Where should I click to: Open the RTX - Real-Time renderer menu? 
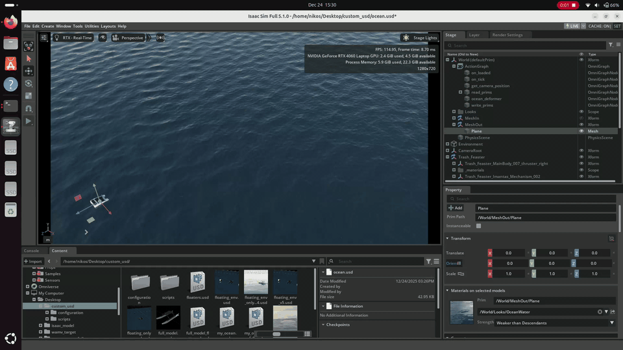pyautogui.click(x=73, y=38)
